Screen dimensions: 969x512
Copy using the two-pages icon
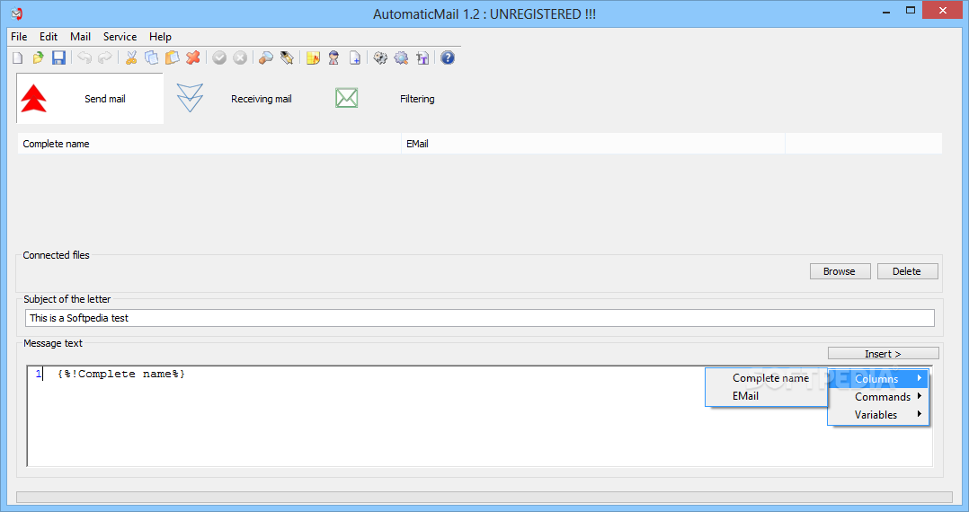click(151, 58)
